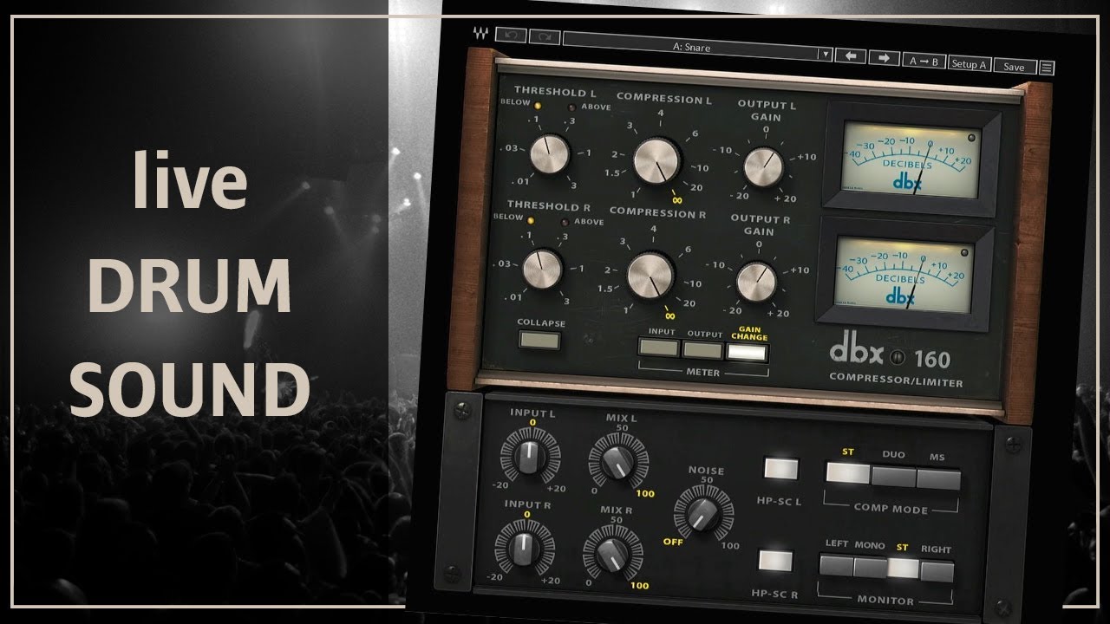1110x624 pixels.
Task: Toggle the Collapse button
Action: (x=540, y=340)
